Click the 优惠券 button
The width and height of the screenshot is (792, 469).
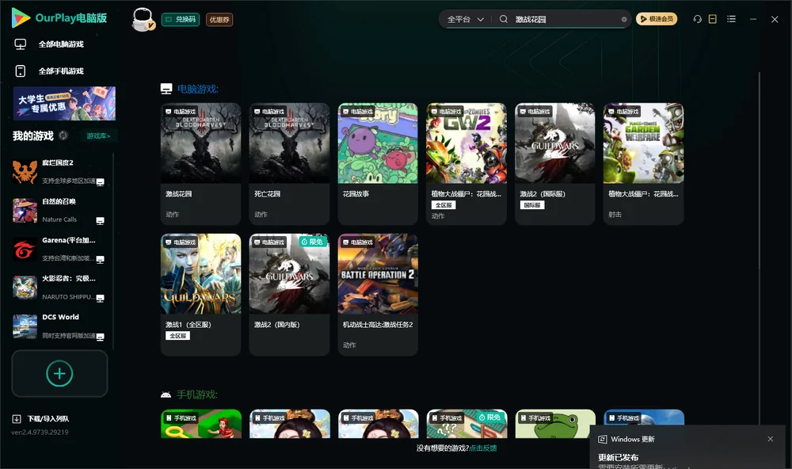click(x=219, y=19)
